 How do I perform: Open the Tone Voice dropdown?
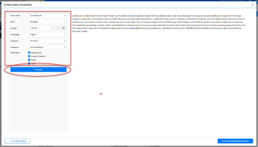click(48, 16)
